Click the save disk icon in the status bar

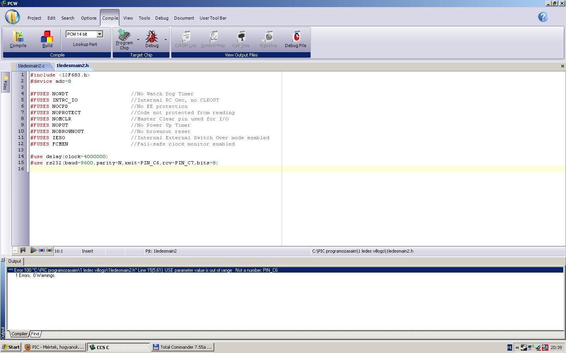pyautogui.click(x=23, y=250)
